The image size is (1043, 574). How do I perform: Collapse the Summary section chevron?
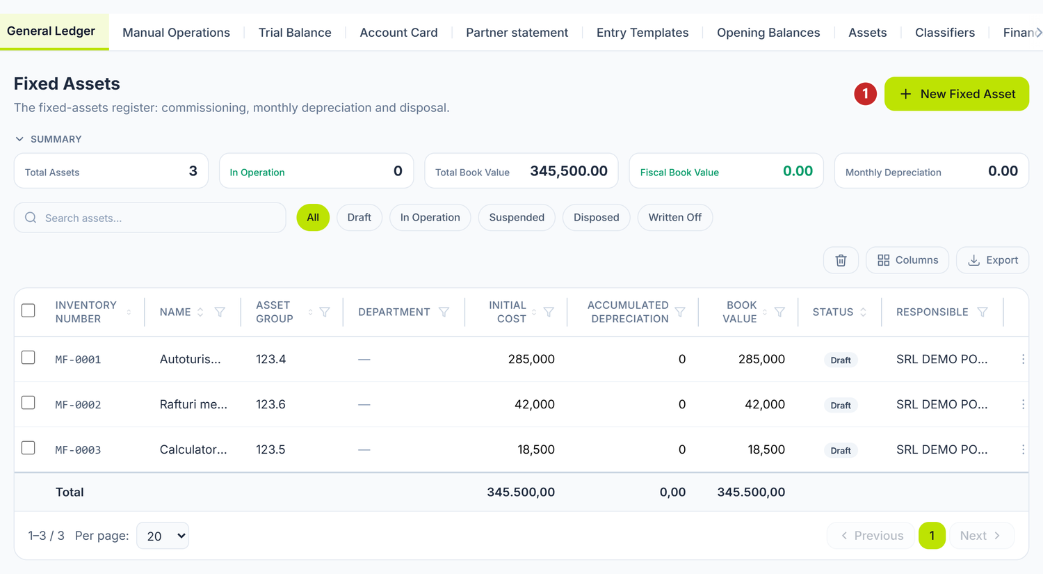click(x=19, y=139)
